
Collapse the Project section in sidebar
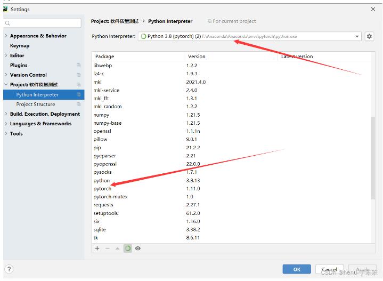(x=6, y=85)
